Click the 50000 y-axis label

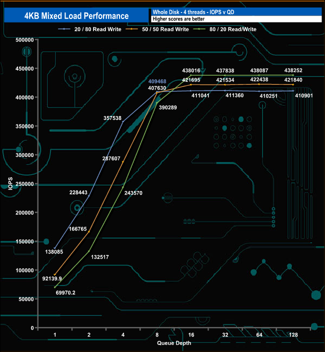pyautogui.click(x=26, y=299)
